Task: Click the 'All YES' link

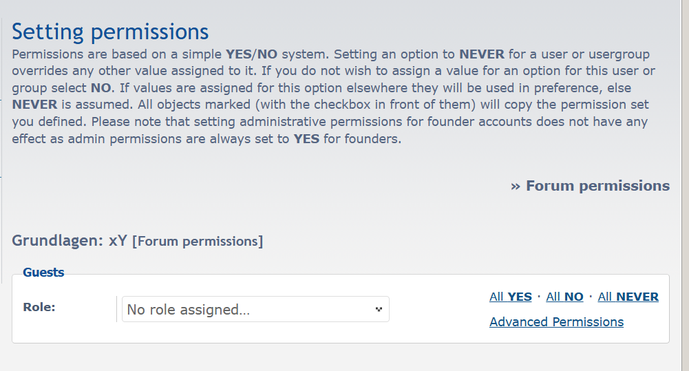Action: click(511, 297)
